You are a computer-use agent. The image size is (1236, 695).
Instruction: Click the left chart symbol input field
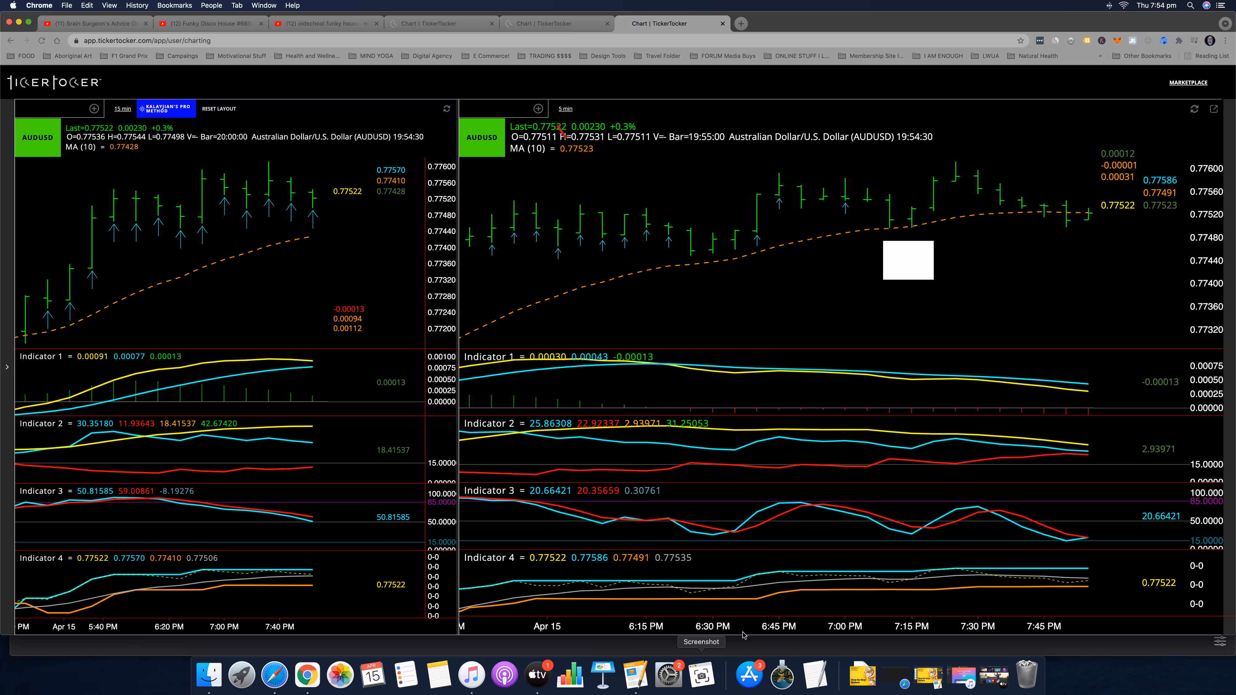(x=50, y=108)
